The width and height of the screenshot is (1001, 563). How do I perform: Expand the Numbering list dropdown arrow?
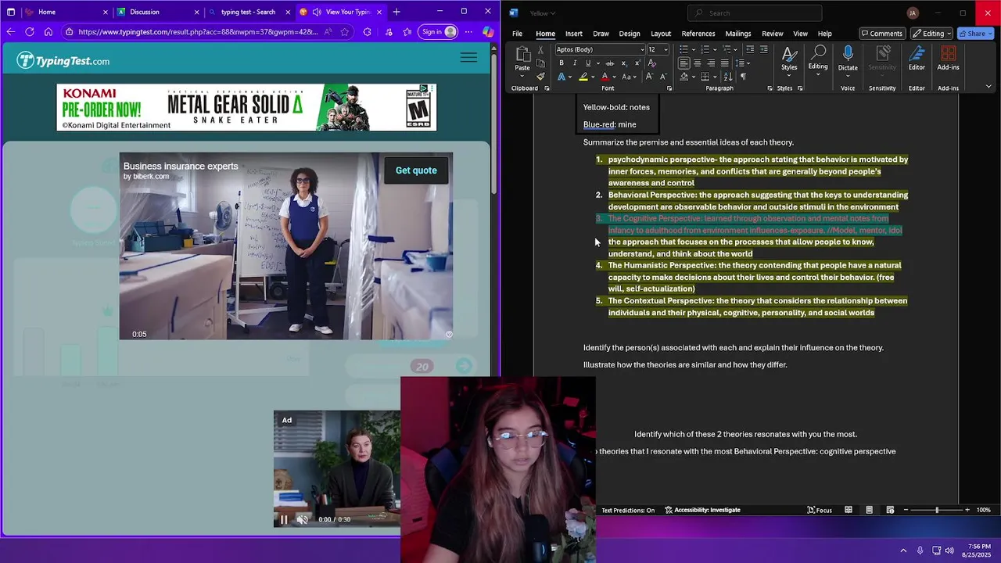(x=715, y=49)
